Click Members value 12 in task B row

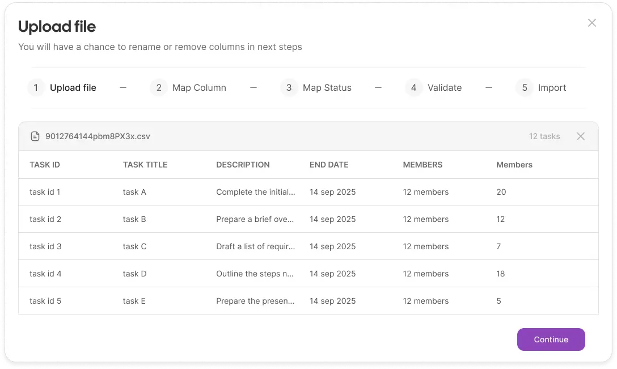(x=501, y=219)
